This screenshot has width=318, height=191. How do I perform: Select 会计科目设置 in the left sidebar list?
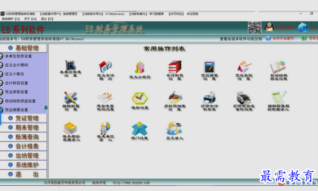click(x=17, y=83)
